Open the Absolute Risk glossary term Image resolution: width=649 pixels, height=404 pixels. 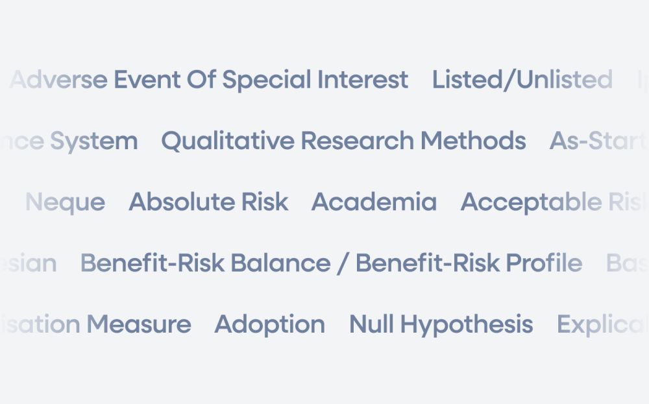click(x=208, y=202)
